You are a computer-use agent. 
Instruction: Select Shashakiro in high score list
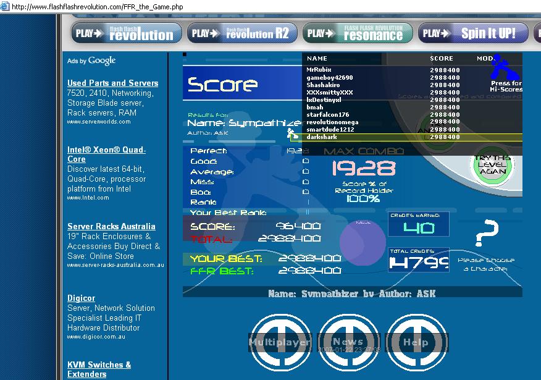pyautogui.click(x=412, y=85)
